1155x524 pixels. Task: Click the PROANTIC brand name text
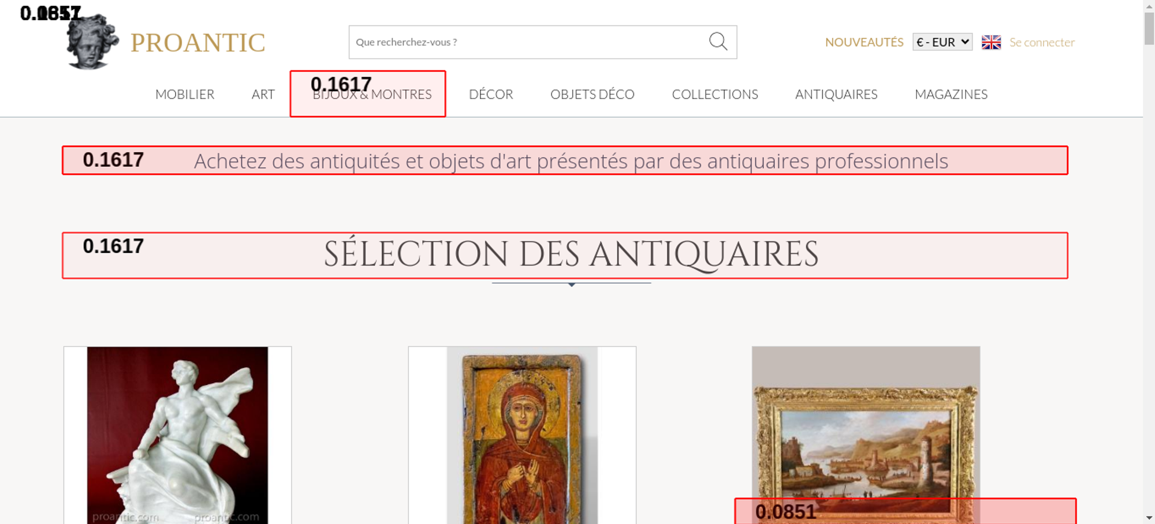pyautogui.click(x=198, y=43)
